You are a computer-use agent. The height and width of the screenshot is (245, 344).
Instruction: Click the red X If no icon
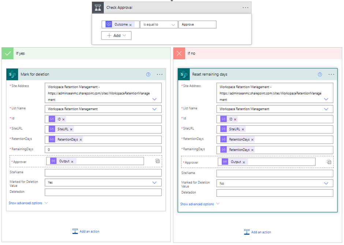(x=179, y=53)
